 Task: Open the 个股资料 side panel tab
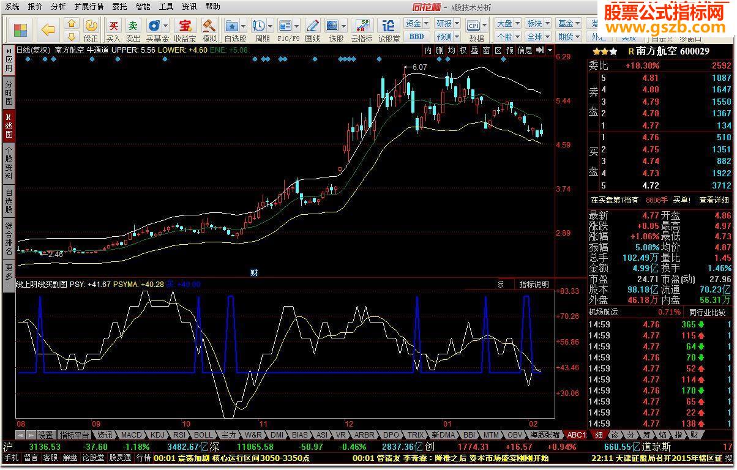[9, 162]
